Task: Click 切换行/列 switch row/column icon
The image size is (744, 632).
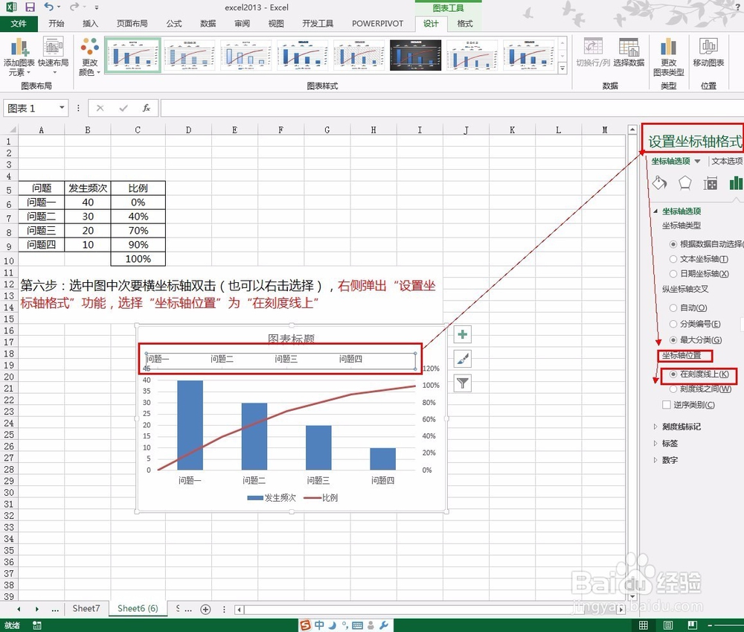Action: pyautogui.click(x=593, y=52)
